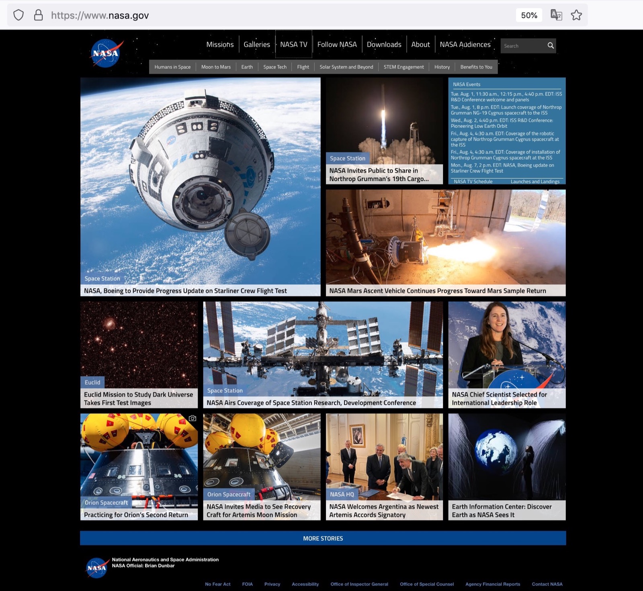Select the History topic
The width and height of the screenshot is (643, 591).
442,67
